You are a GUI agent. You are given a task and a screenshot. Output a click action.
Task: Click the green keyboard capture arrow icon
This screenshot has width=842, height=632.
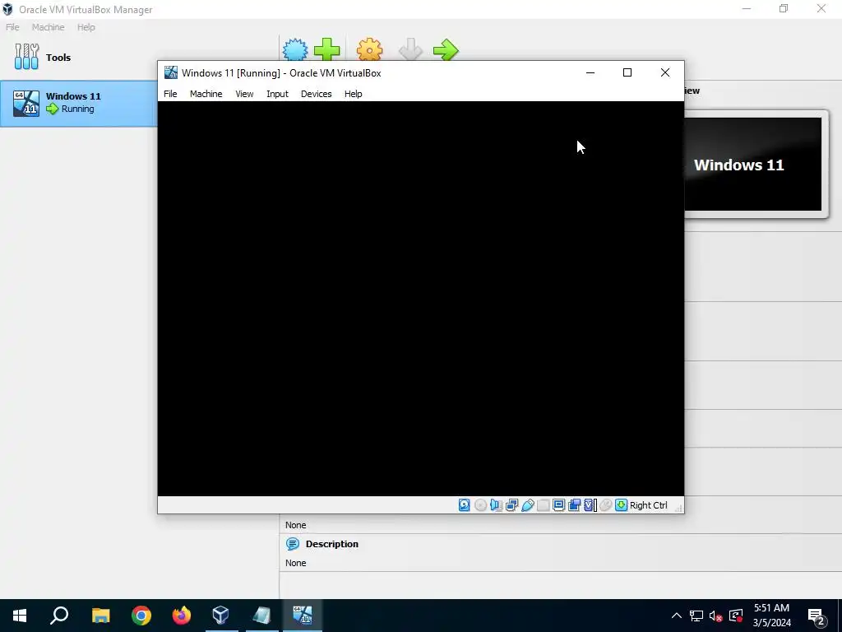tap(622, 505)
